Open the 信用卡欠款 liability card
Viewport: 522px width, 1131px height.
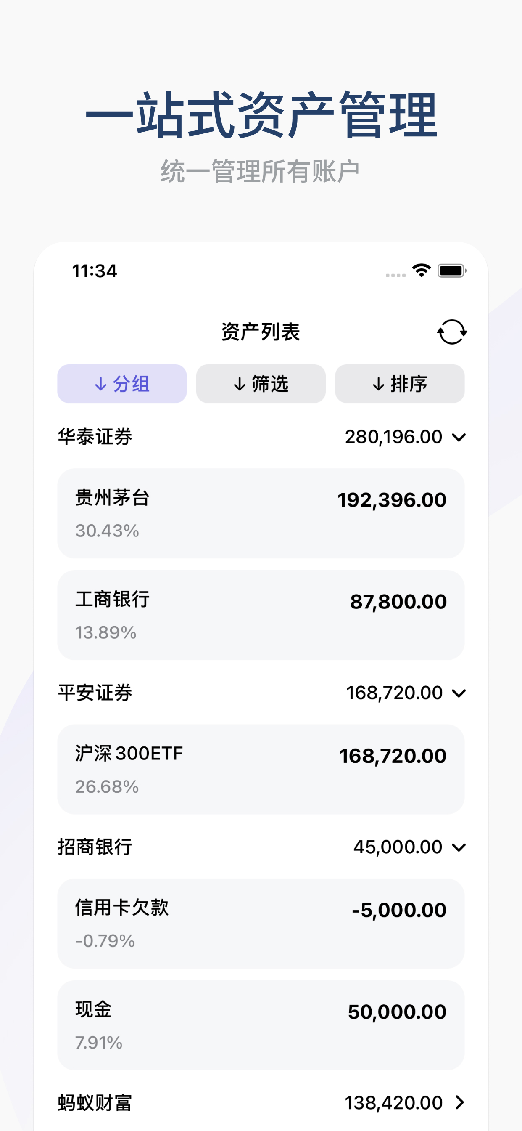(x=261, y=923)
